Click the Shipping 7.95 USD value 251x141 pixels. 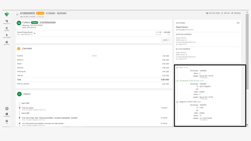click(x=166, y=68)
